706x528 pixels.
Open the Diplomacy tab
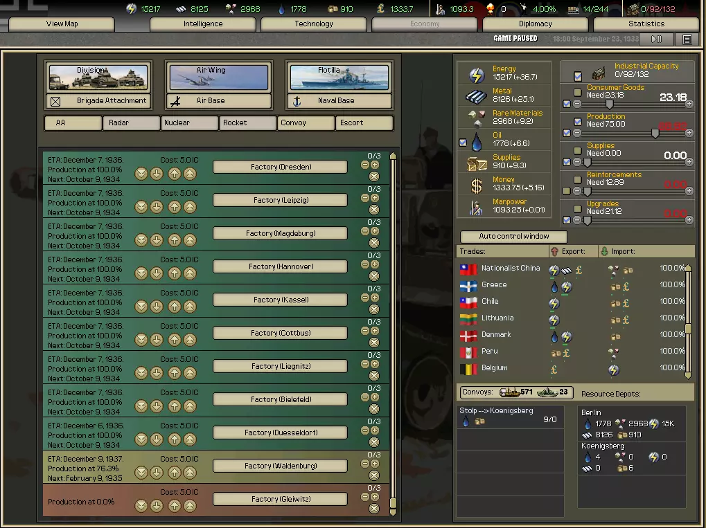[536, 24]
